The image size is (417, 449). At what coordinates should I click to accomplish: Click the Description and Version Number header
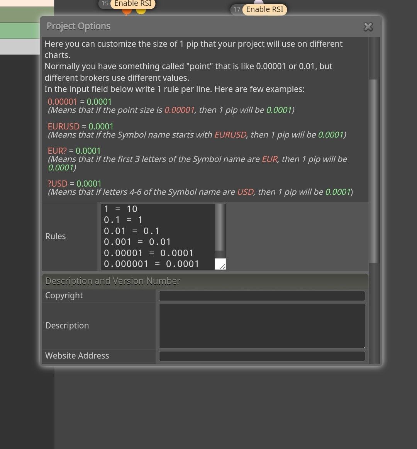205,281
